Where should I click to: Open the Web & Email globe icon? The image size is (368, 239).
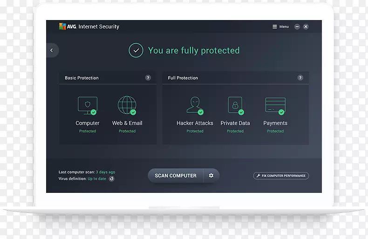coord(127,106)
